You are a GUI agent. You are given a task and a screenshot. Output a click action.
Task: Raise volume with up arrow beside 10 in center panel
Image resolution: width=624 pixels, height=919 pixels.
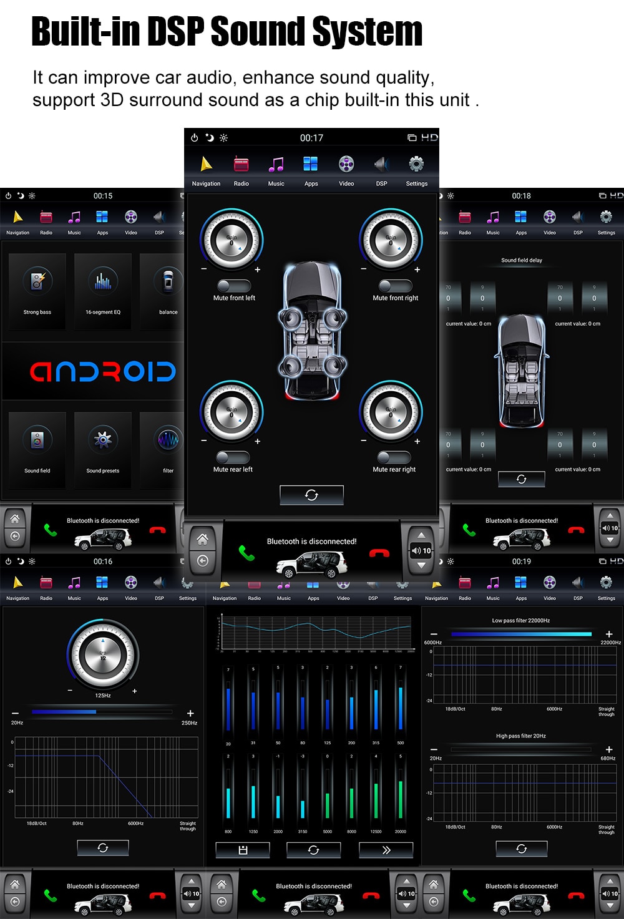[422, 536]
